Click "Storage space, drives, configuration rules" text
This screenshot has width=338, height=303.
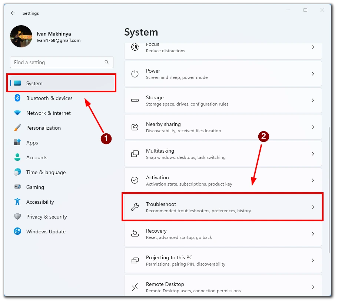(x=187, y=104)
